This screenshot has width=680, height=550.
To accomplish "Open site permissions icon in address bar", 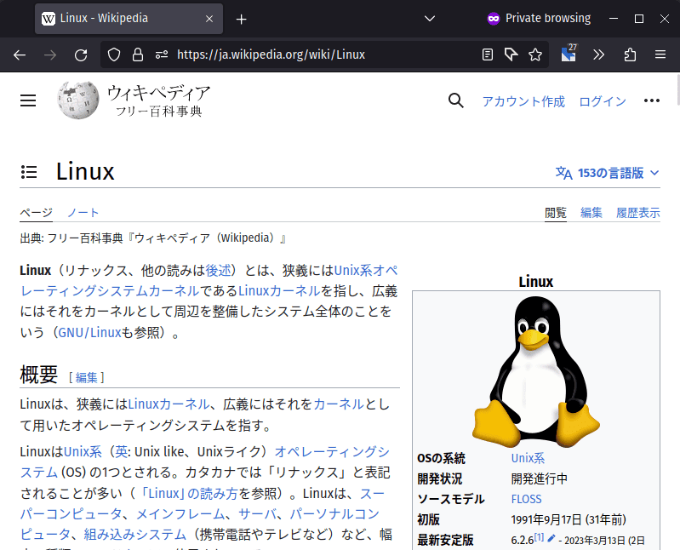I will click(162, 54).
